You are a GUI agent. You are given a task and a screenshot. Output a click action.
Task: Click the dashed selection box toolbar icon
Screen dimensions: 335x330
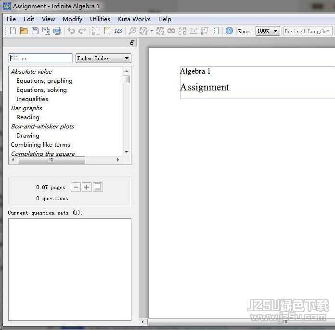pyautogui.click(x=96, y=31)
